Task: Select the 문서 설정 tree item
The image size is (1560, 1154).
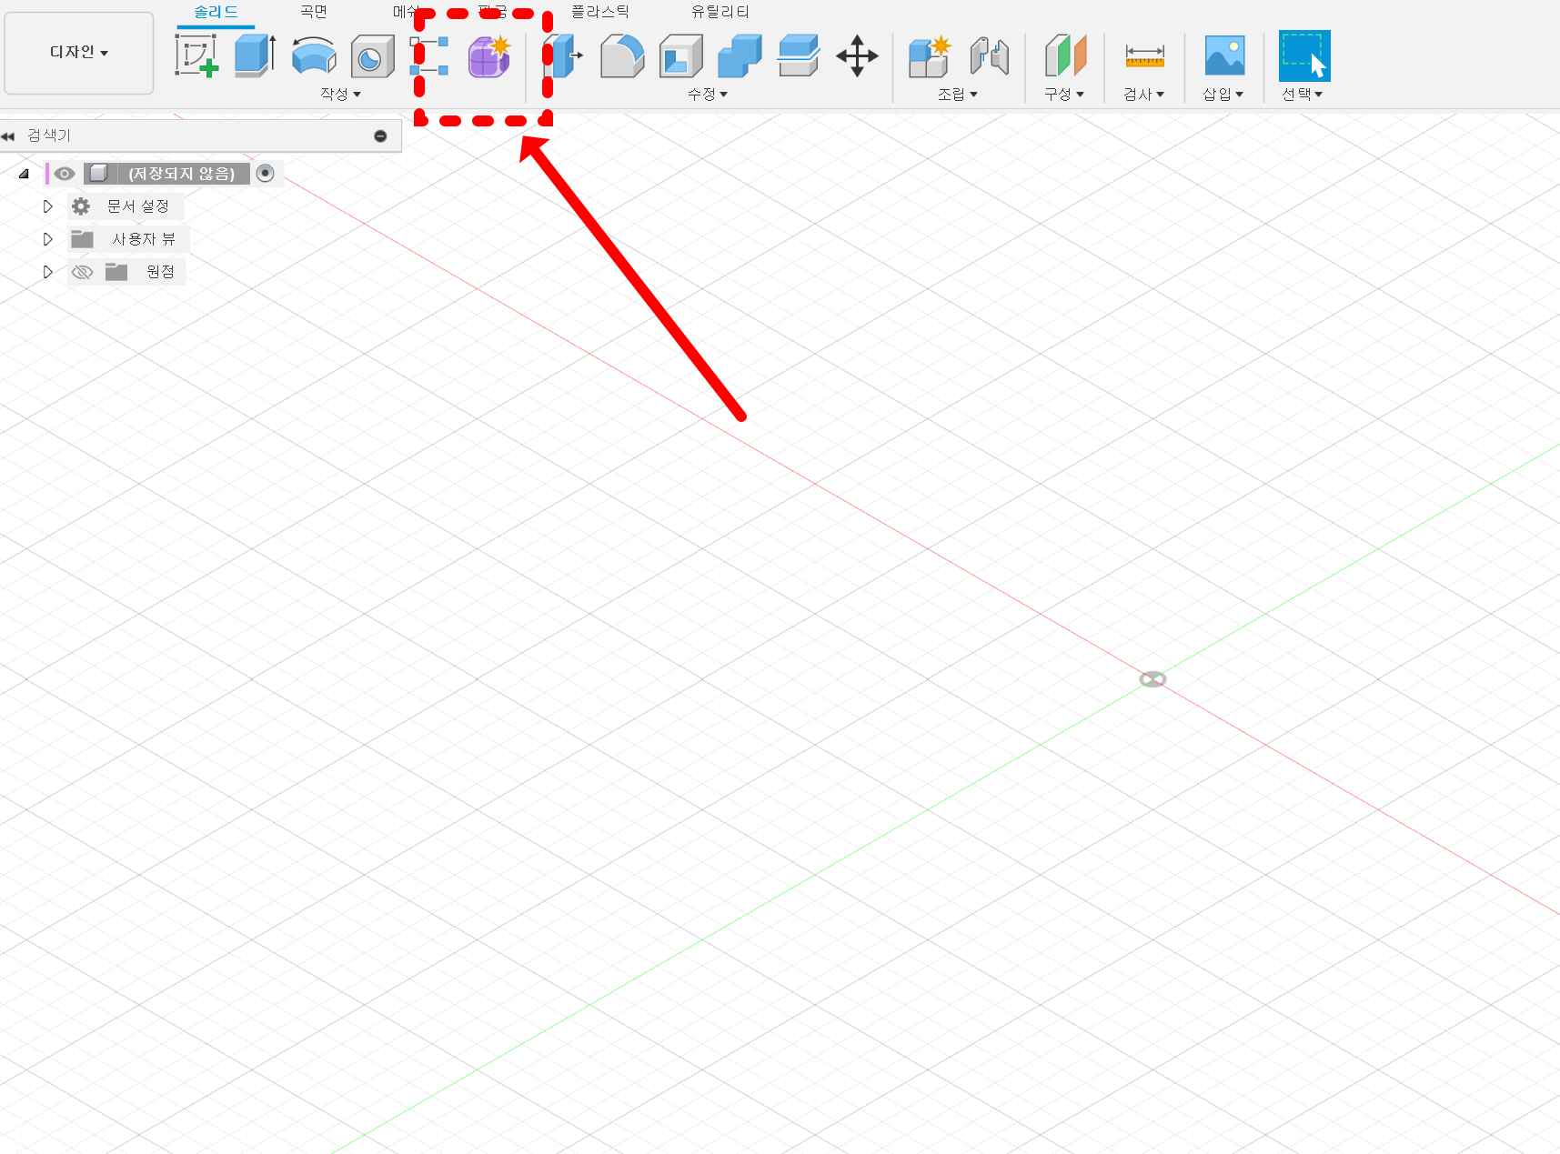Action: tap(138, 206)
